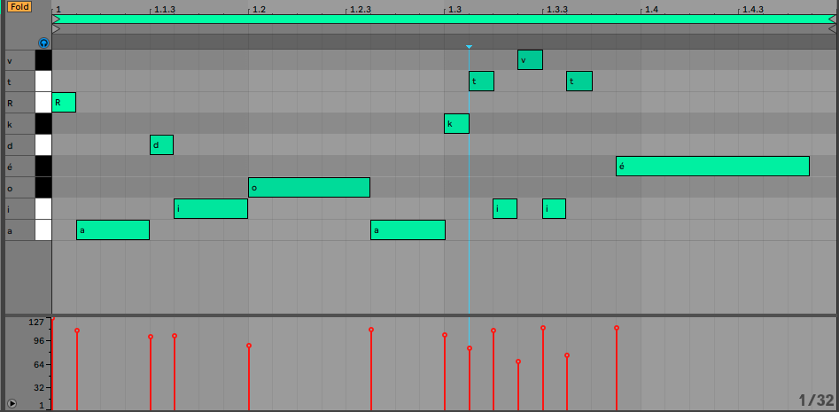This screenshot has width=839, height=412.
Task: Select the long é note
Action: 712,166
